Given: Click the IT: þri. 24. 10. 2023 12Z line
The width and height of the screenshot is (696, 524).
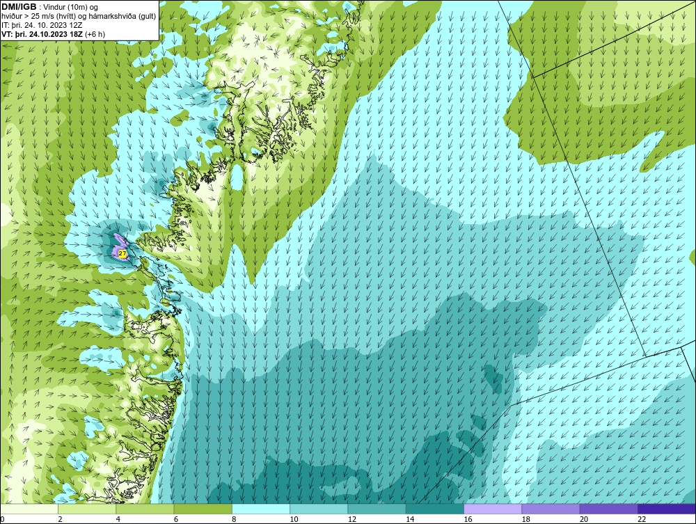Looking at the screenshot, I should [42, 25].
